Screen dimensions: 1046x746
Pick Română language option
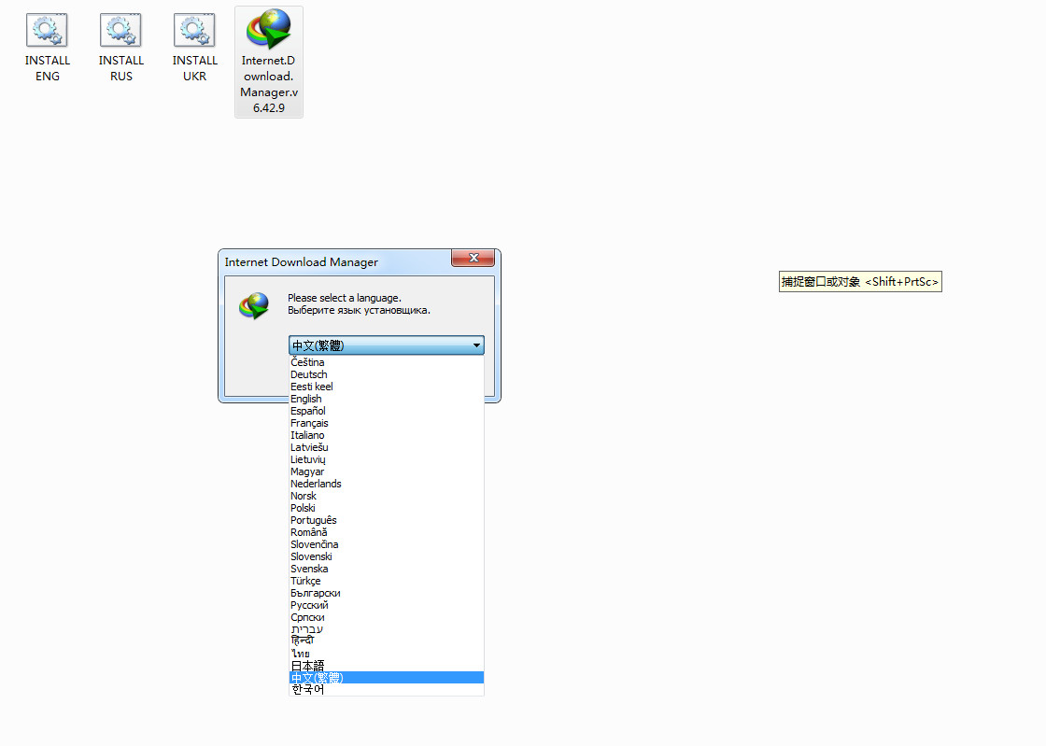point(387,532)
